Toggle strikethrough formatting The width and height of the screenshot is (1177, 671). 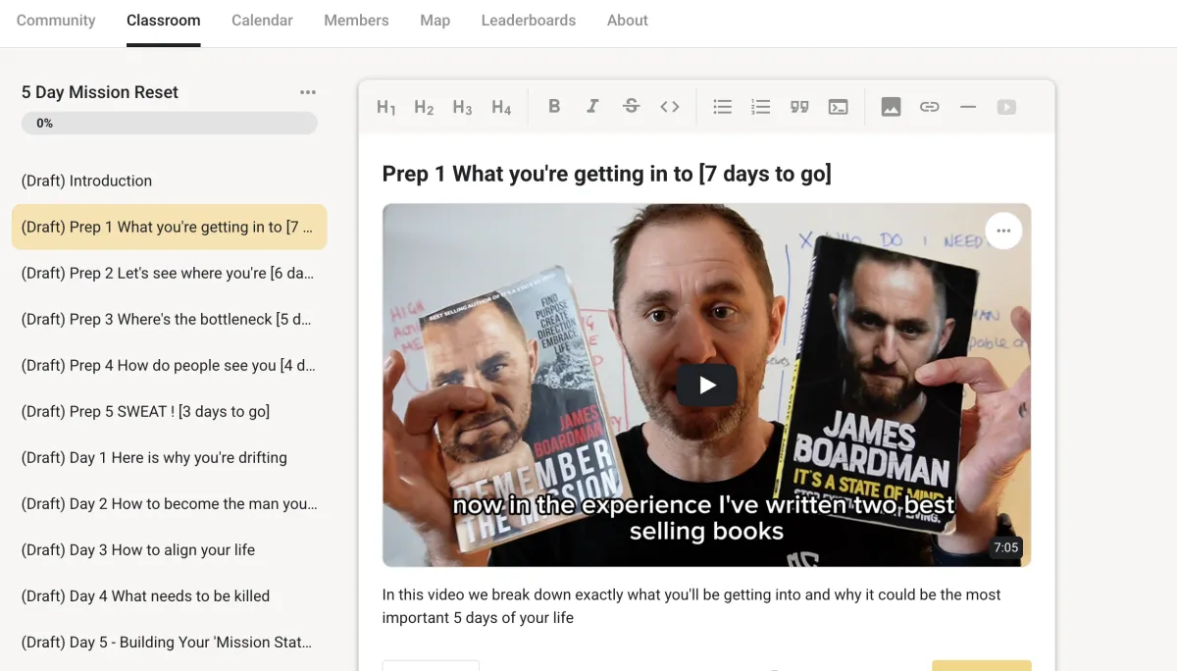click(x=631, y=107)
